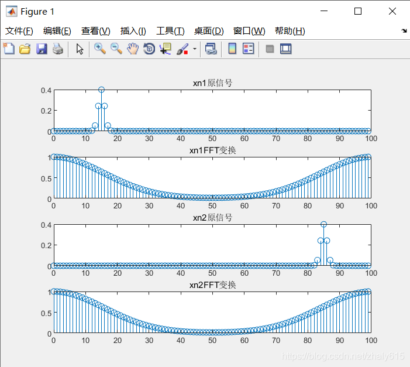Screen dimensions: 410x367
Task: Open a file with the folder icon
Action: pos(25,49)
